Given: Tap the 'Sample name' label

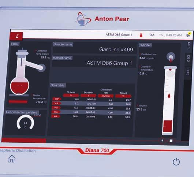Looking at the screenshot, I should (63, 45).
